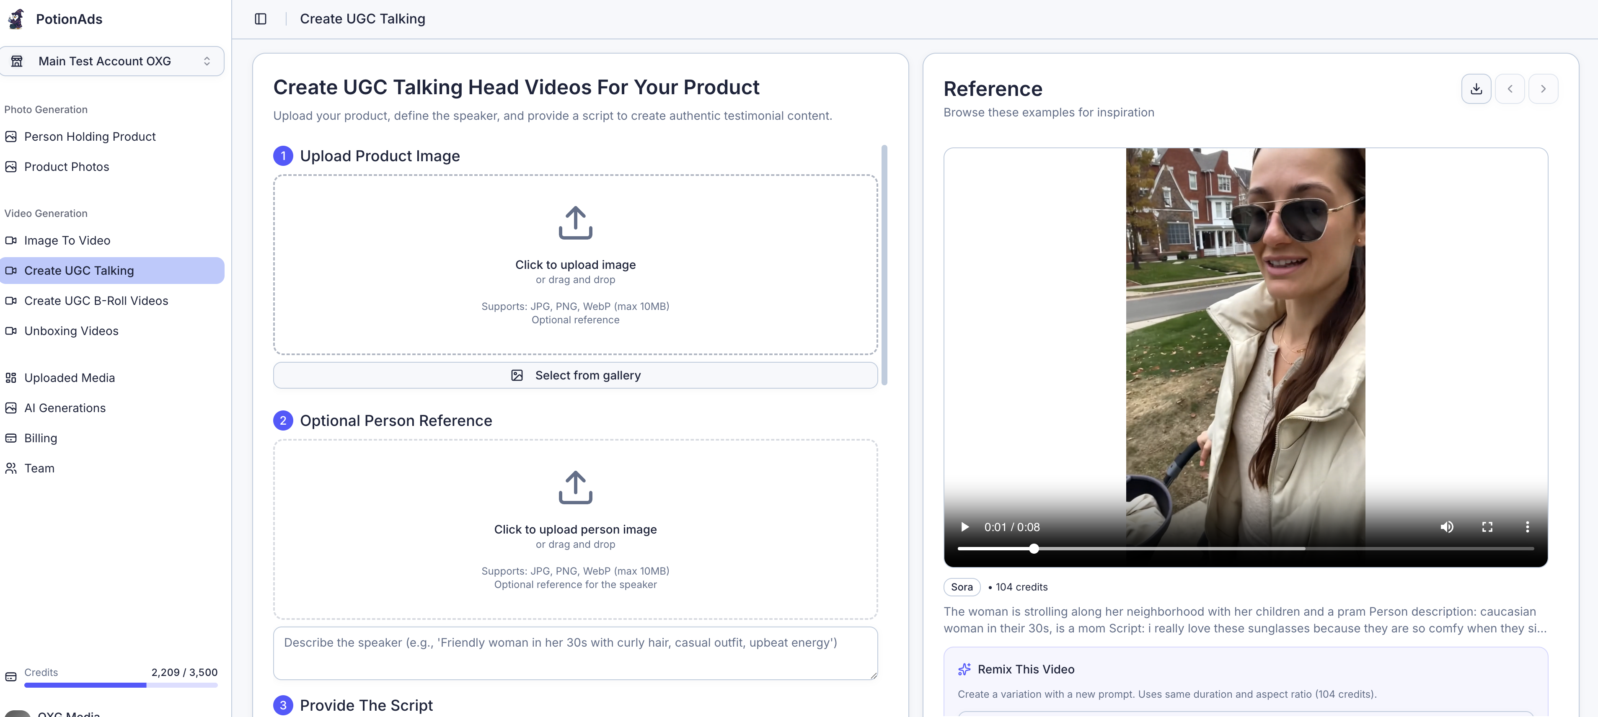The width and height of the screenshot is (1598, 717).
Task: Open Person Holding Product page
Action: [x=89, y=137]
